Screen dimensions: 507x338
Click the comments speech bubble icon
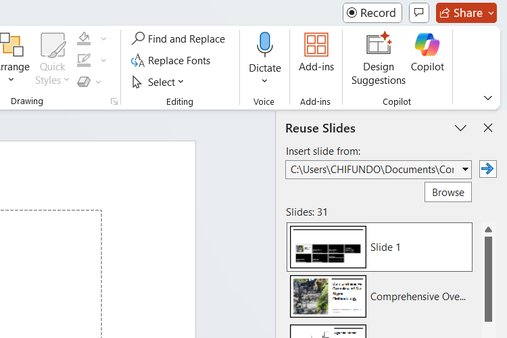point(419,13)
